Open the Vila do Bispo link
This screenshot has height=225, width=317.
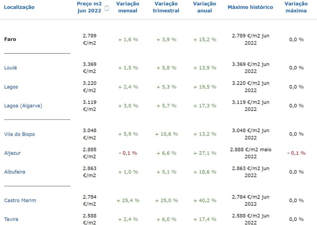19,134
